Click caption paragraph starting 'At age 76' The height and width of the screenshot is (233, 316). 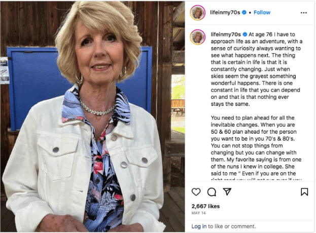256,69
